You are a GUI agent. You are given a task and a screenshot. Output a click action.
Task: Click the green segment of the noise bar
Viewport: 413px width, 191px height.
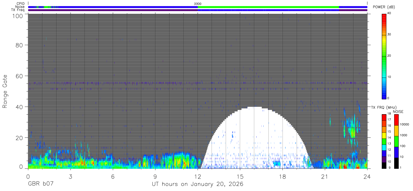268,7
